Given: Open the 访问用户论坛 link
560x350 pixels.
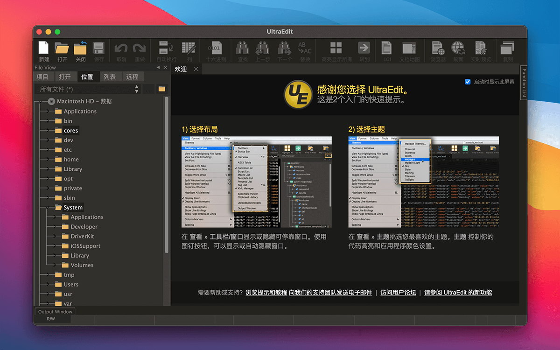Looking at the screenshot, I should coord(398,293).
